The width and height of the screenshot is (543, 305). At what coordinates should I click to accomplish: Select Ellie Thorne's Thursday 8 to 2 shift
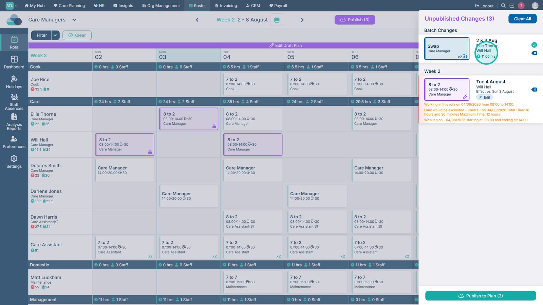[381, 119]
